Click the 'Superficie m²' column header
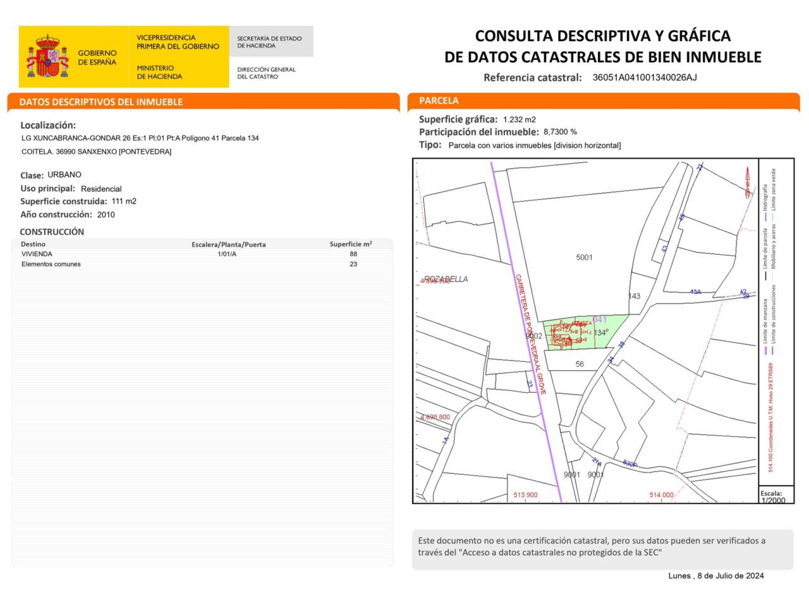 tap(351, 244)
